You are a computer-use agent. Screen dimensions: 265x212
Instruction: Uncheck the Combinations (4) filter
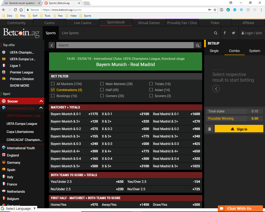[x=53, y=90]
